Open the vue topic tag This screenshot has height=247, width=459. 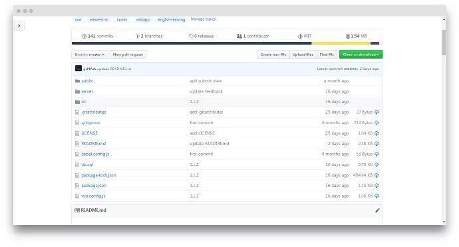click(78, 19)
